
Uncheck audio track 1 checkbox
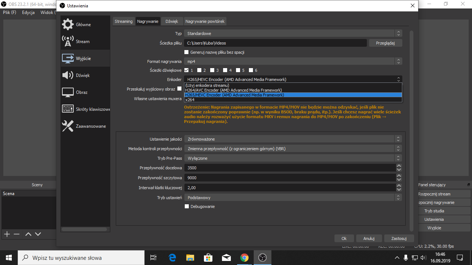pos(187,70)
